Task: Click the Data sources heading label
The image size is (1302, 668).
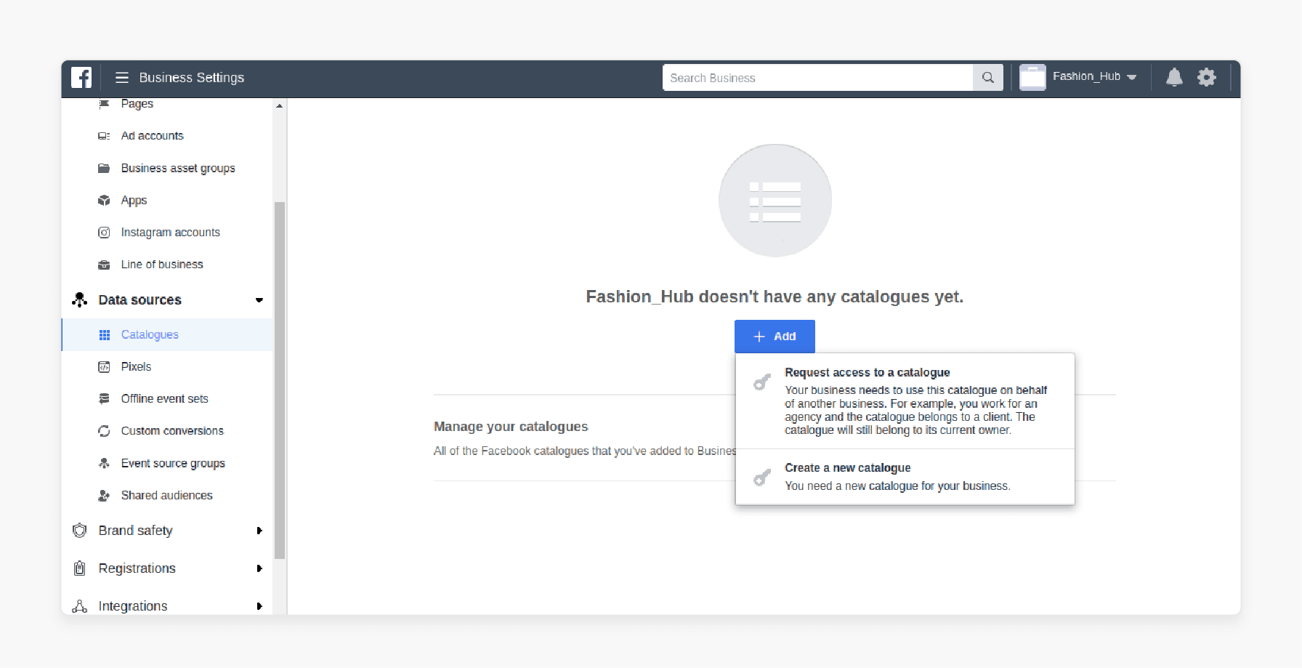Action: (x=140, y=300)
